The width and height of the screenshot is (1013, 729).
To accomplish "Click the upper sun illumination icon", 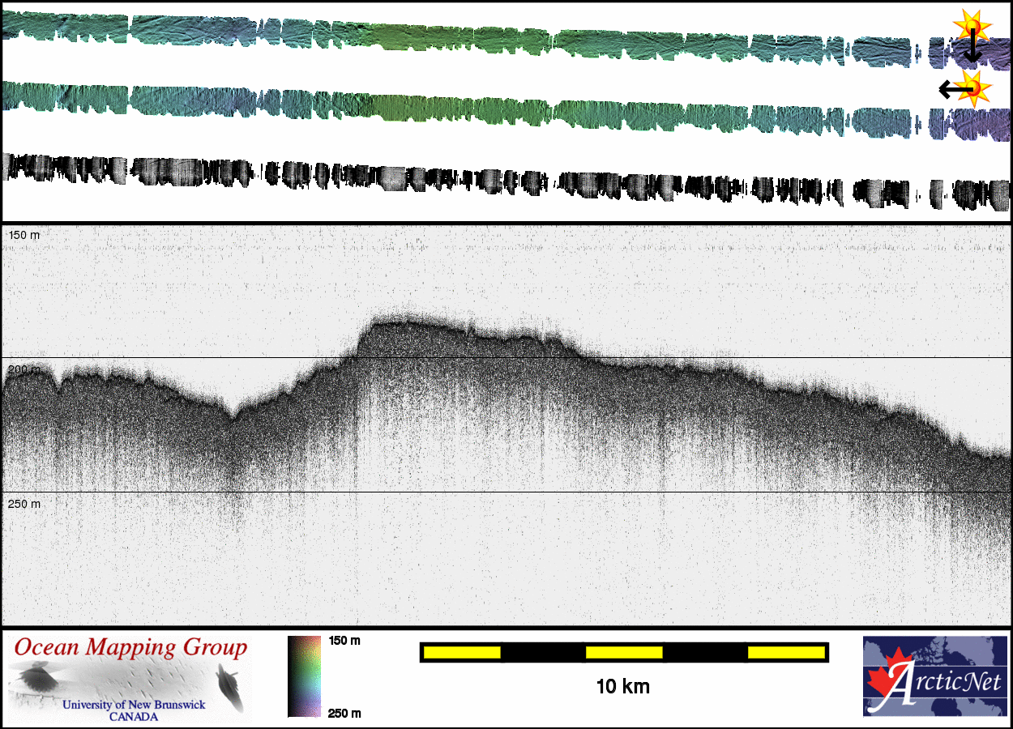I will (972, 26).
